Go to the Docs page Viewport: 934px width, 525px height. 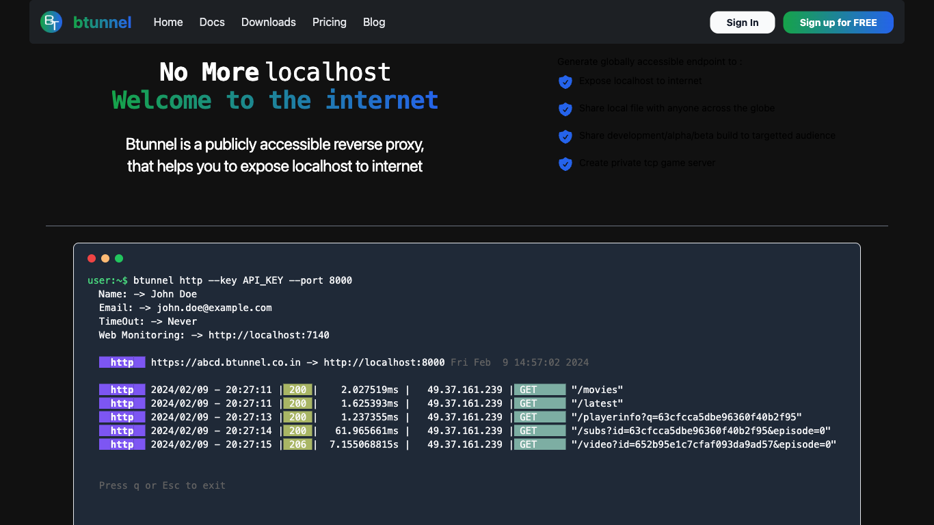[x=212, y=22]
